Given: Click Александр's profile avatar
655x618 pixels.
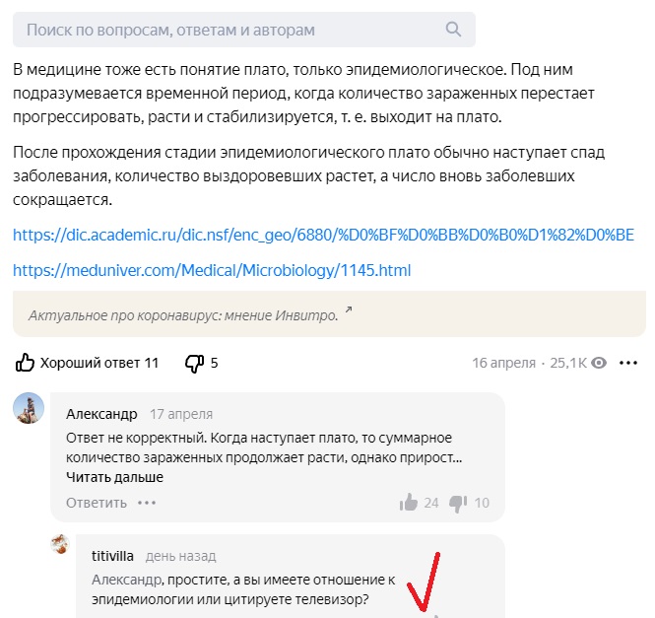Looking at the screenshot, I should [x=29, y=406].
